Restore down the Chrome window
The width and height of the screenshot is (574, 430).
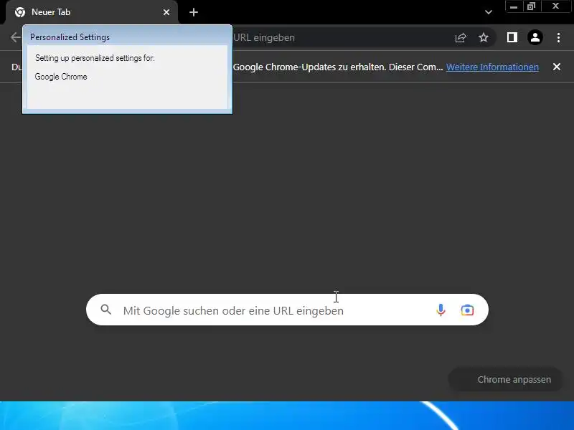pos(531,6)
